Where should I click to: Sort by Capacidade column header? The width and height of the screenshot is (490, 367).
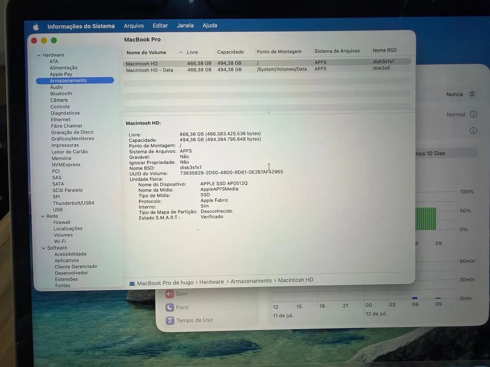pos(230,52)
